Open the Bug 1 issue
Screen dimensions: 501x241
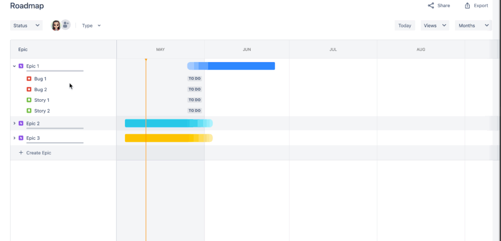pos(40,79)
